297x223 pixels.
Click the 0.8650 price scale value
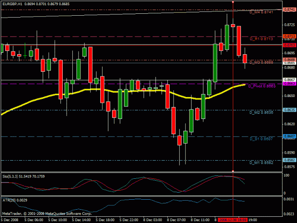[x=289, y=96]
